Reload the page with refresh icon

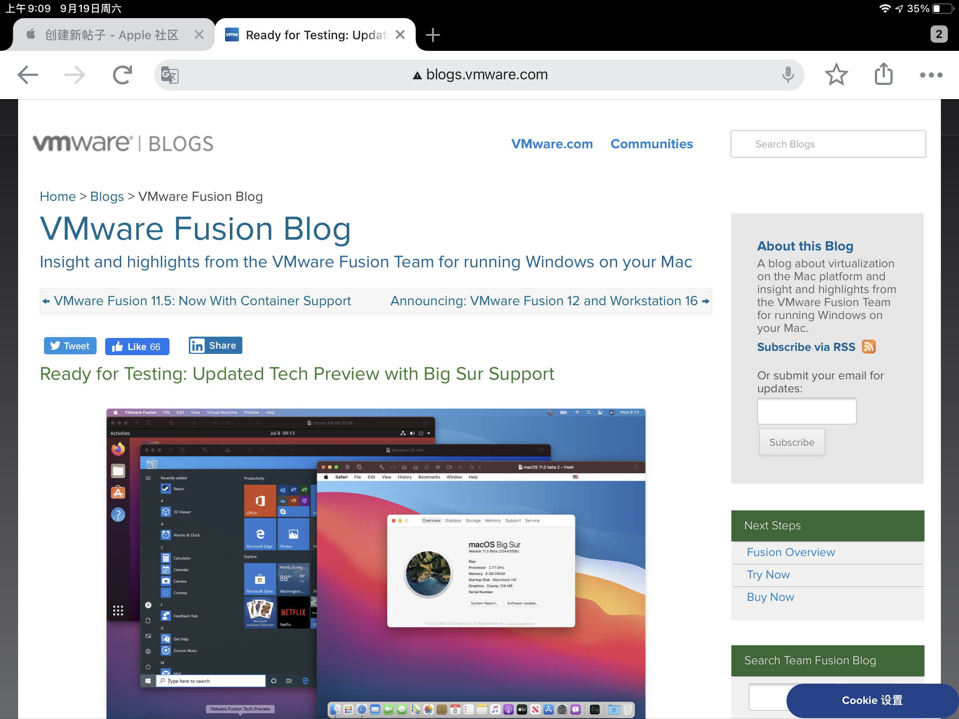pos(122,75)
